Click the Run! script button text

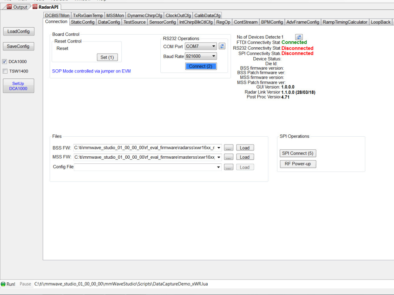(x=11, y=284)
